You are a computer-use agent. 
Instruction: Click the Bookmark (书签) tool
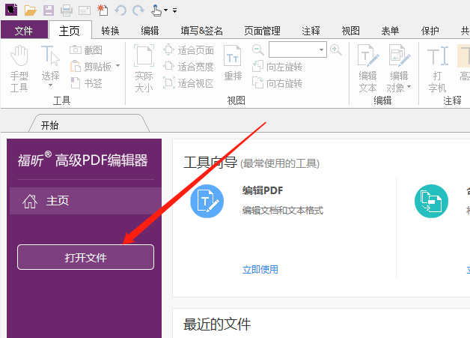86,83
